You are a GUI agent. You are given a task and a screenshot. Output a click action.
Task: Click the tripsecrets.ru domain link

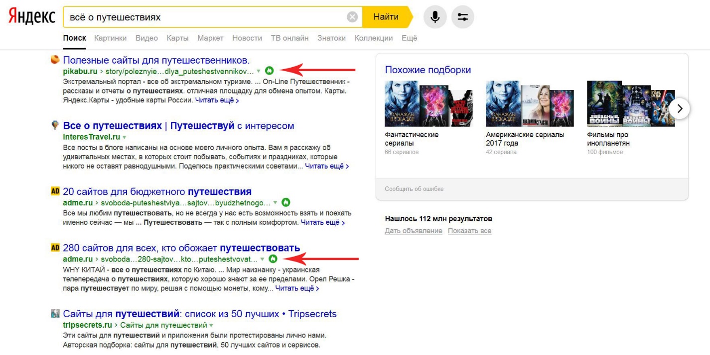(x=87, y=325)
